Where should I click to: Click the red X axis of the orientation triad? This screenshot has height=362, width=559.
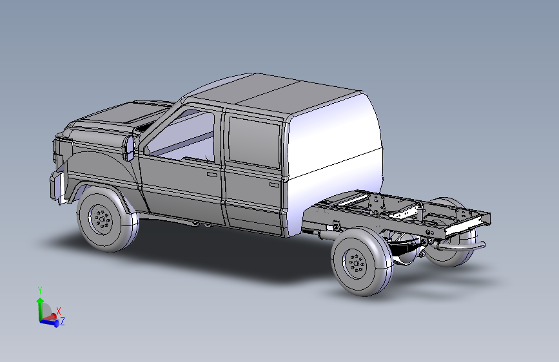(x=51, y=317)
